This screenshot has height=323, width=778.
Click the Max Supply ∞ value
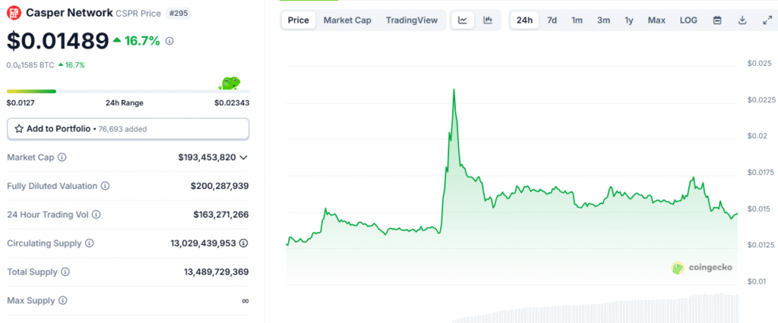pyautogui.click(x=245, y=301)
